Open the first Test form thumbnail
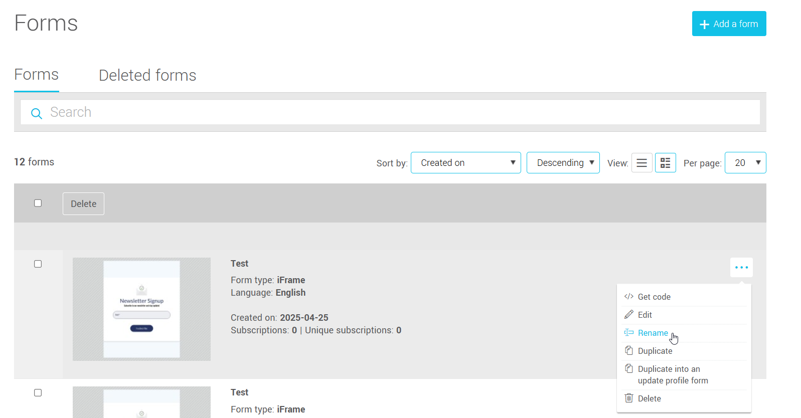This screenshot has width=801, height=418. (x=141, y=309)
